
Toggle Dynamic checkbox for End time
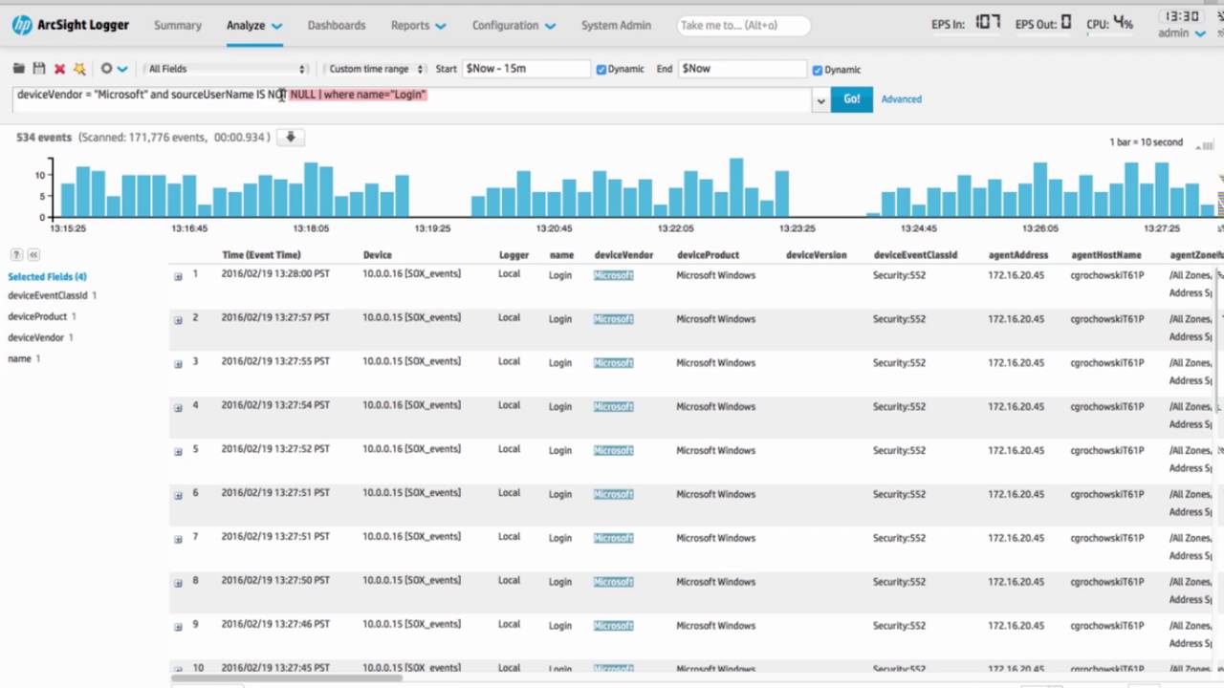point(818,70)
